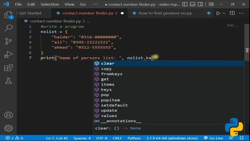Select interpreter 3.7.9 64-bit in status bar
The image size is (250, 141).
point(172,138)
